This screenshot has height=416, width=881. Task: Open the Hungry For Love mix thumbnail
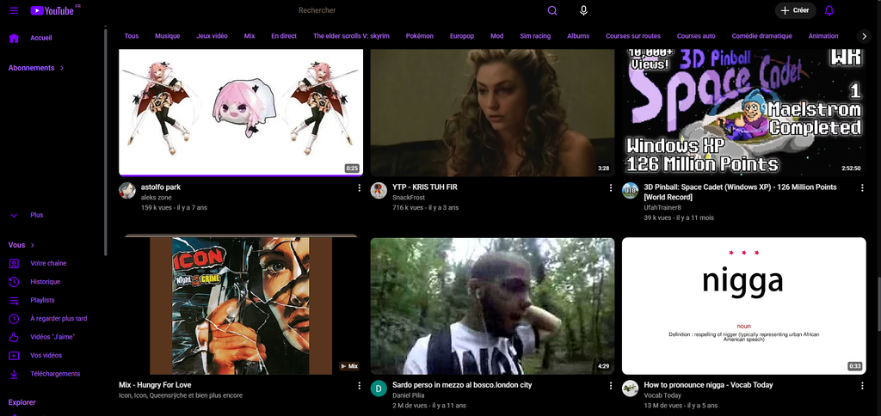[x=241, y=305]
